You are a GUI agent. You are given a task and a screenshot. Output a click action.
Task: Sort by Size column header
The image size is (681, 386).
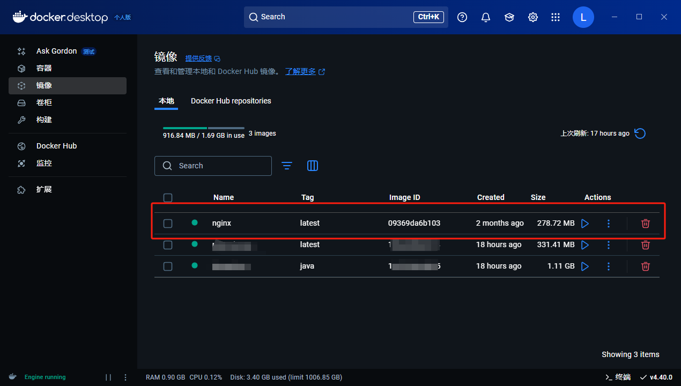click(x=538, y=197)
